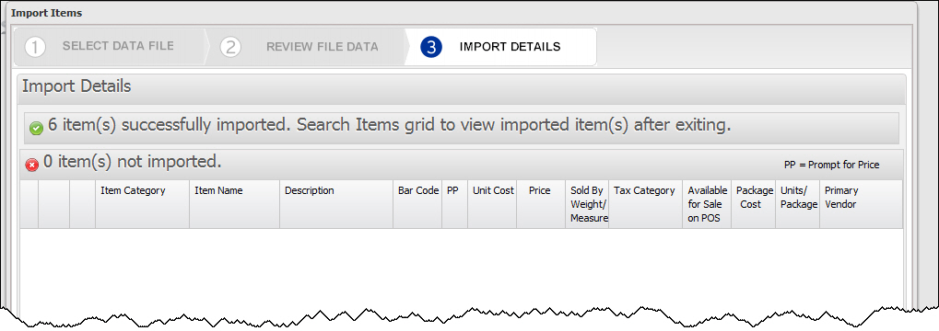The width and height of the screenshot is (939, 331).
Task: Click the 0 item(s) not imported text
Action: point(133,161)
